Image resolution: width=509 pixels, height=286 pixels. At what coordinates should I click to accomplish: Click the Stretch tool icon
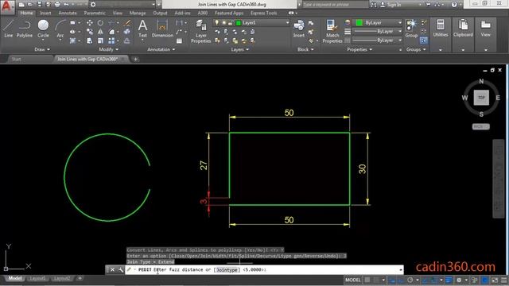[90, 41]
